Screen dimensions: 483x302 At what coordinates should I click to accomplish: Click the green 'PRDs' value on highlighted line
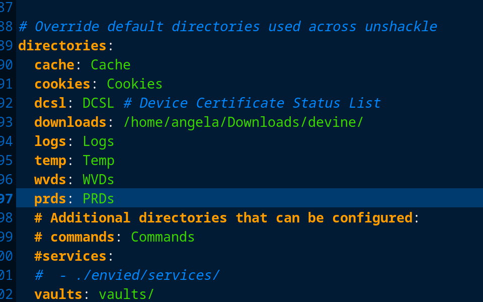click(x=98, y=199)
